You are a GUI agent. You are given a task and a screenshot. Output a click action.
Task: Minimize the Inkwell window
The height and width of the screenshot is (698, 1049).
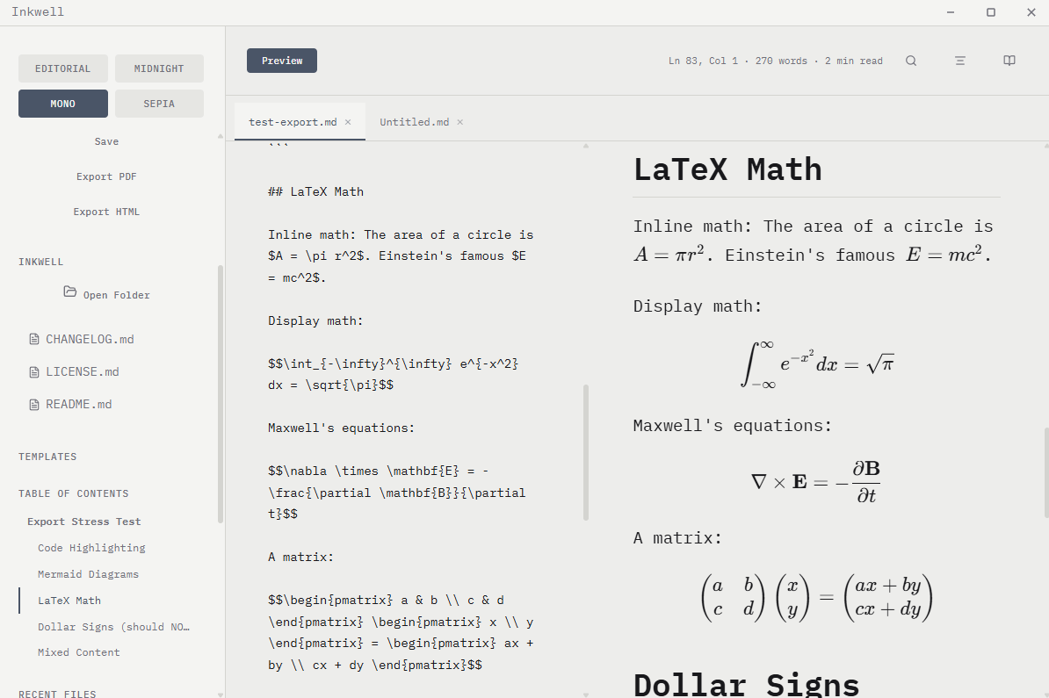click(x=950, y=12)
